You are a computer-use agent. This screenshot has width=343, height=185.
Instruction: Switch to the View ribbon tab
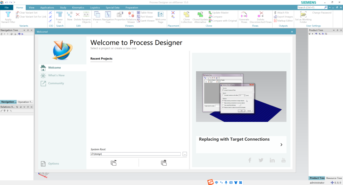(x=31, y=7)
